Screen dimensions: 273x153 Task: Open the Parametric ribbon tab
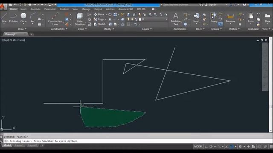(50, 9)
